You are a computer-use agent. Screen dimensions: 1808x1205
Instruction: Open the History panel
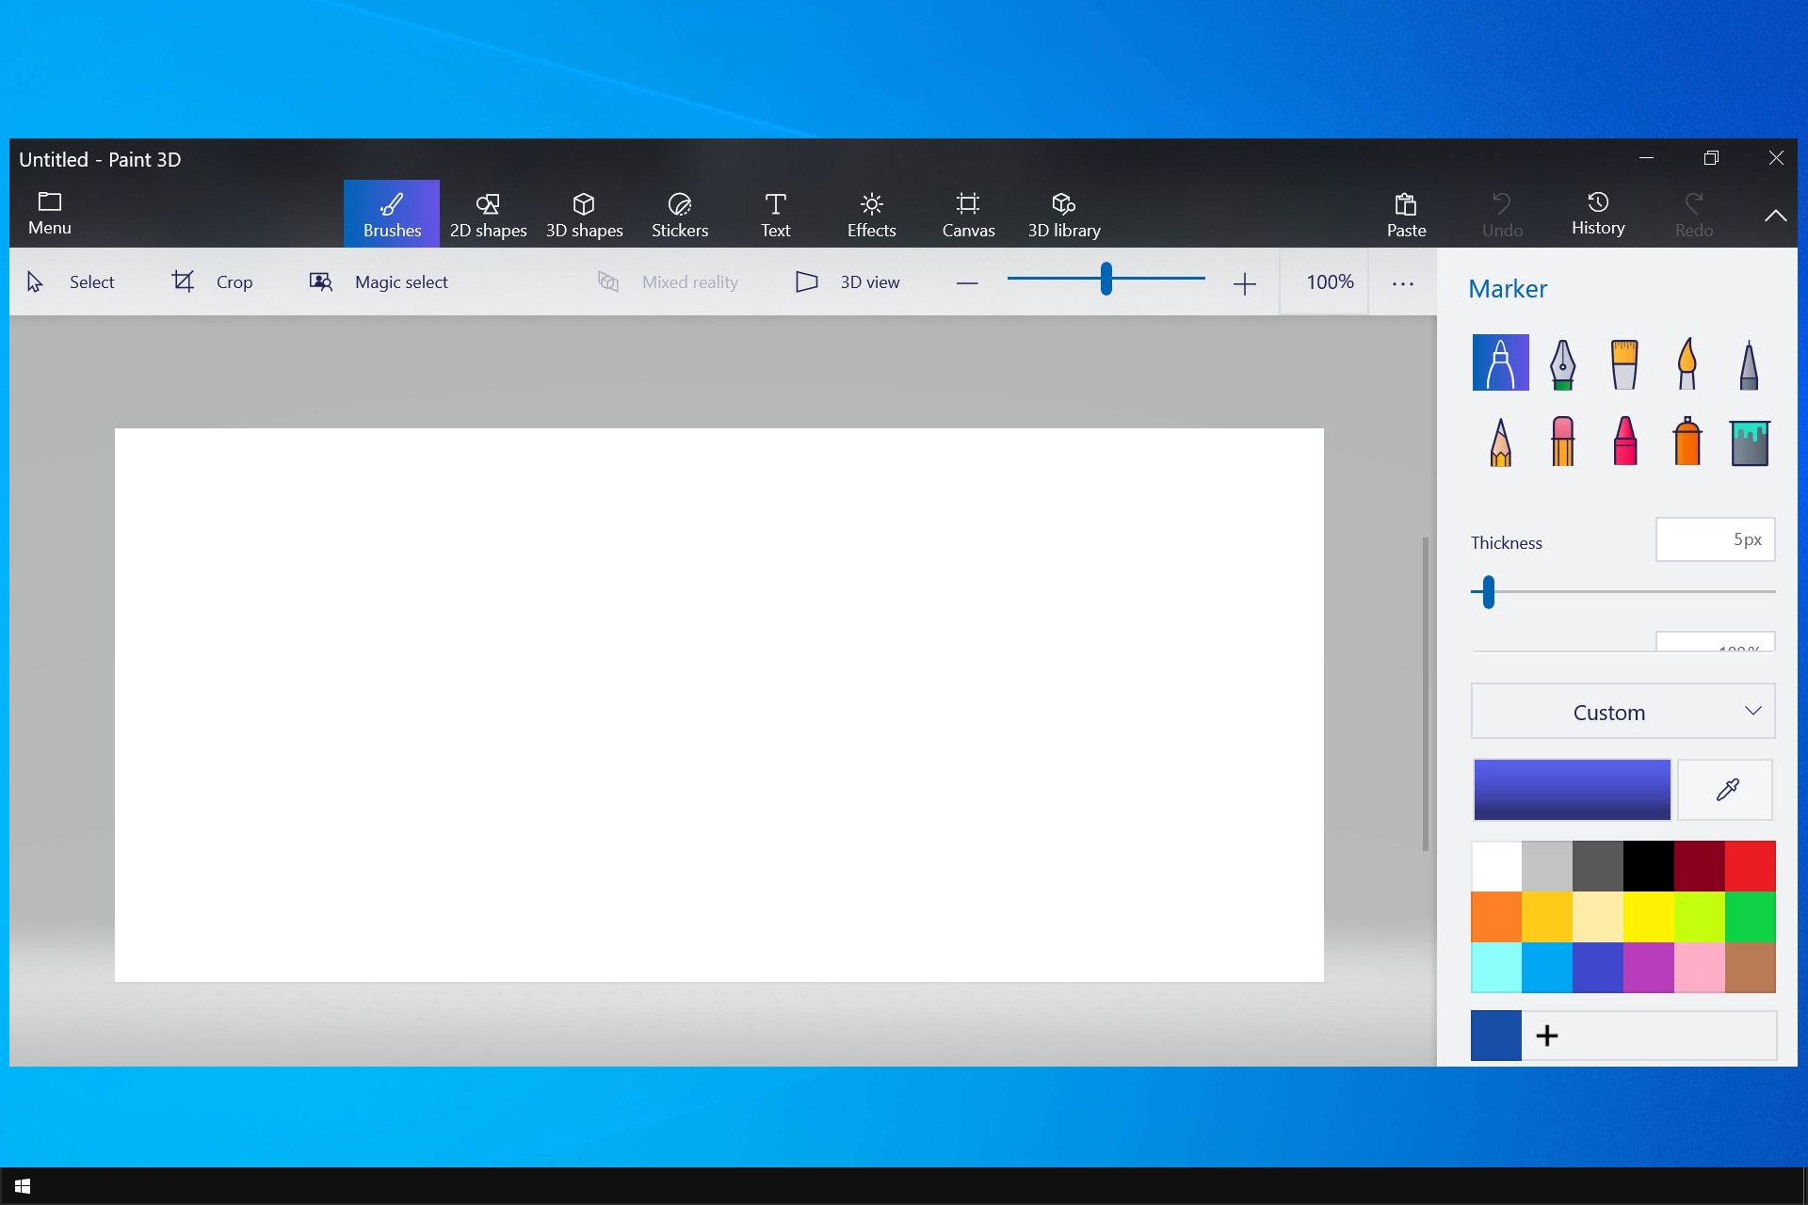coord(1598,215)
